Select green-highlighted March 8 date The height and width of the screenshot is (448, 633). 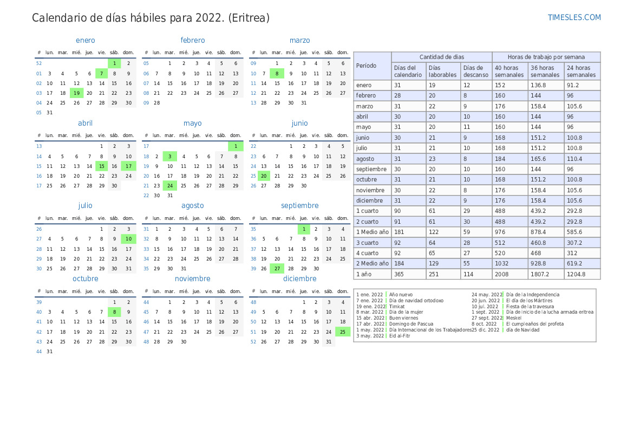277,74
